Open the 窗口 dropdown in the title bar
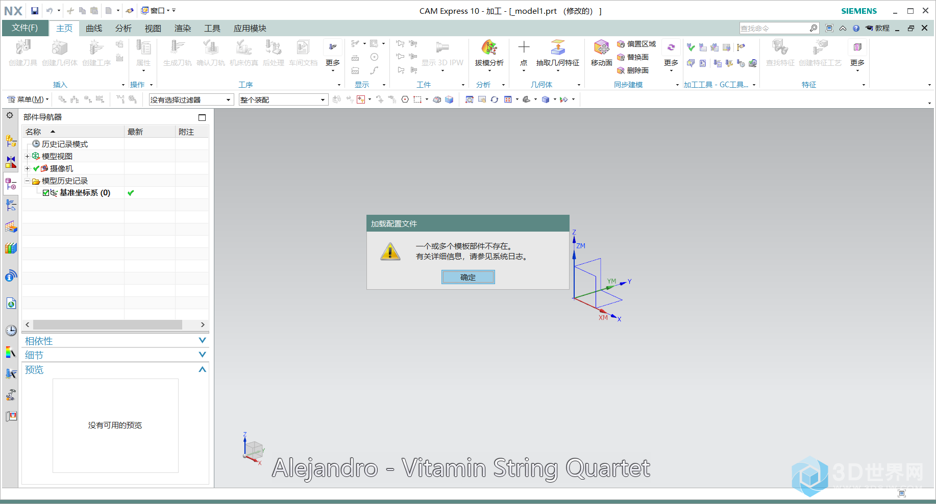The width and height of the screenshot is (936, 504). click(x=156, y=10)
